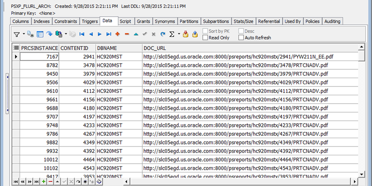Screen dimensions: 372x186
Task: Go to next page in bottom navigator
Action: [x=29, y=182]
